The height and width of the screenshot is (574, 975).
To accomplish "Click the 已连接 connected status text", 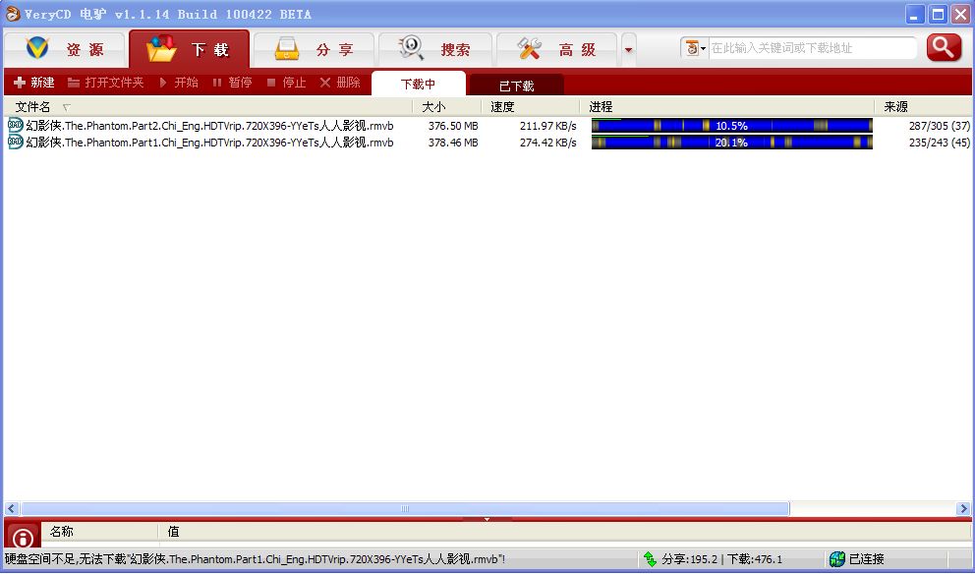I will (866, 559).
